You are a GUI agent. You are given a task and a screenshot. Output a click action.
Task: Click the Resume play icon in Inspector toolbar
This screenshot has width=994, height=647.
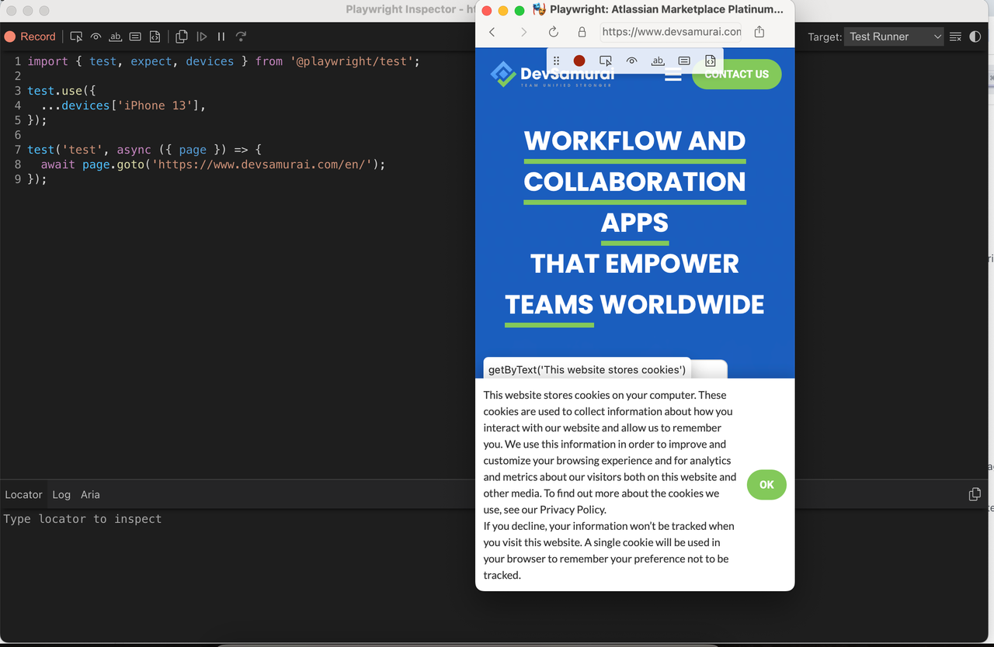click(x=202, y=36)
